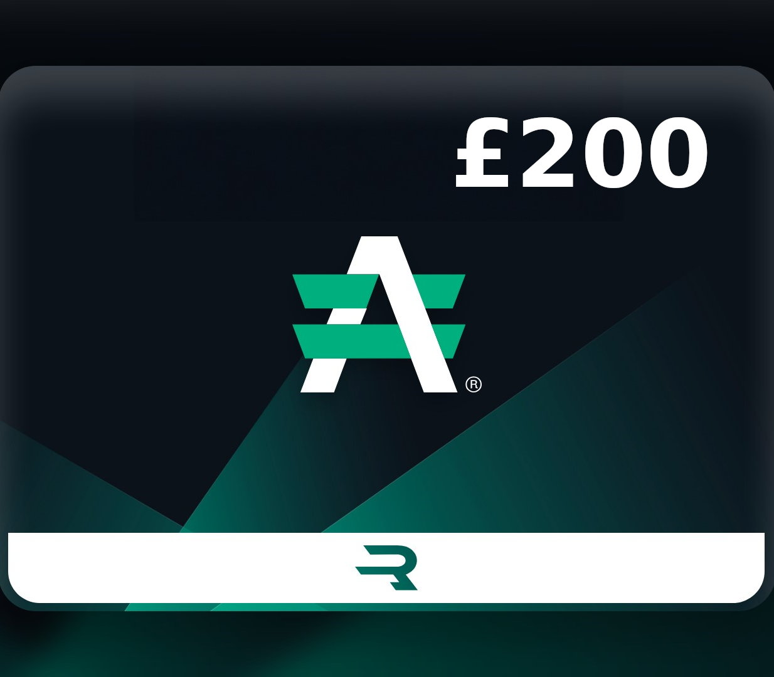774x677 pixels.
Task: Click the pound sign in £200
Action: tap(482, 154)
